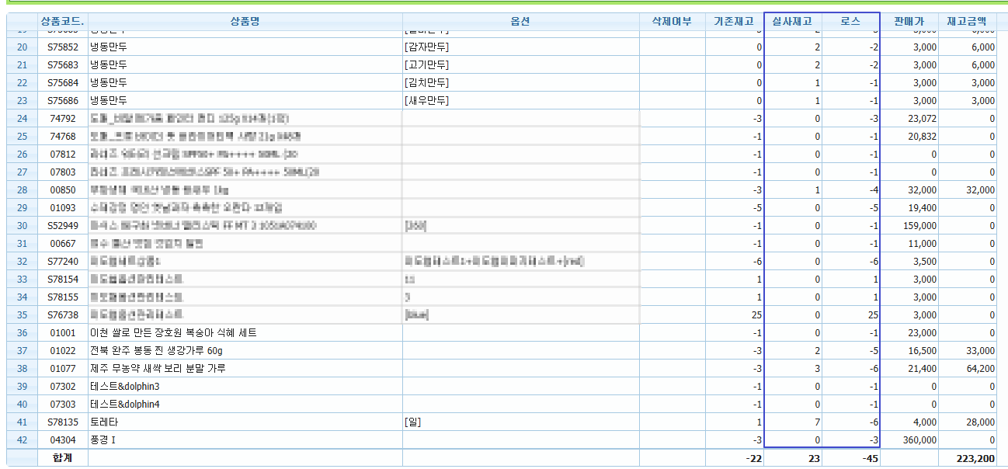Click the 상품명 column header
The width and height of the screenshot is (1008, 469).
point(245,22)
